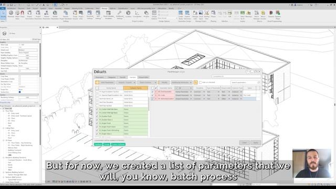Expand Floor Plans in Project Browser
This screenshot has height=189, width=336.
4,111
